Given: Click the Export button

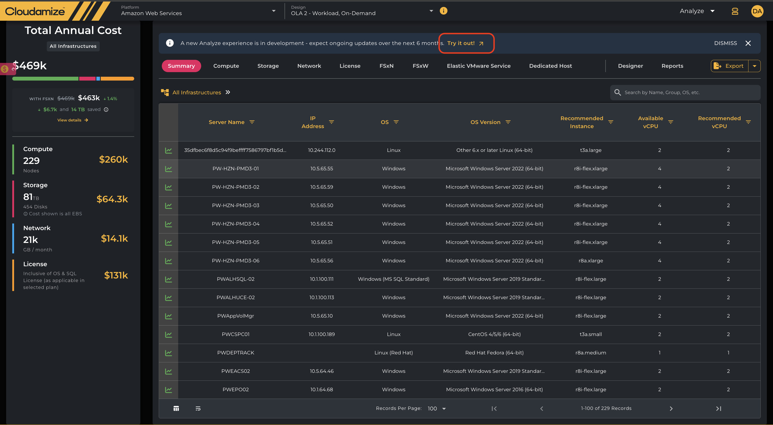Looking at the screenshot, I should 729,66.
